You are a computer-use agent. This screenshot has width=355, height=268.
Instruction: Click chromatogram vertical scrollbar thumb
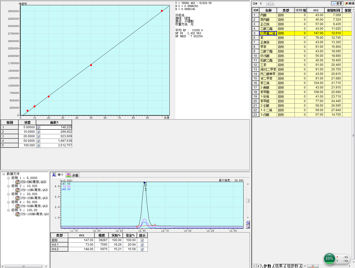pos(248,201)
